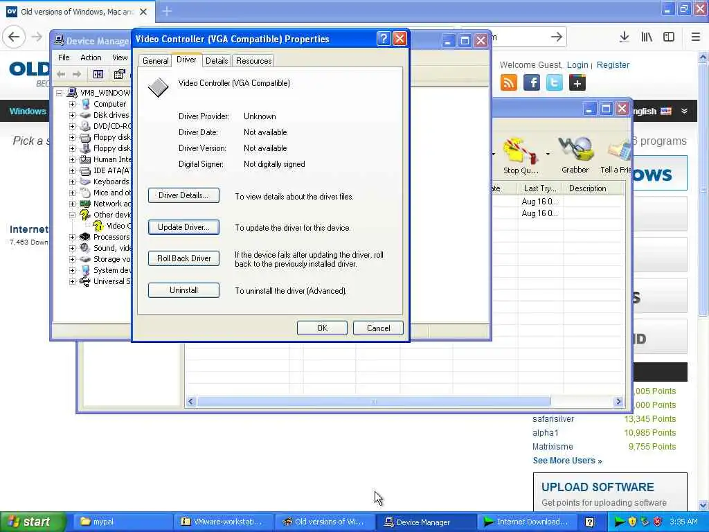Screen dimensions: 709x532
Task: Expand the Computer node
Action: [x=72, y=104]
